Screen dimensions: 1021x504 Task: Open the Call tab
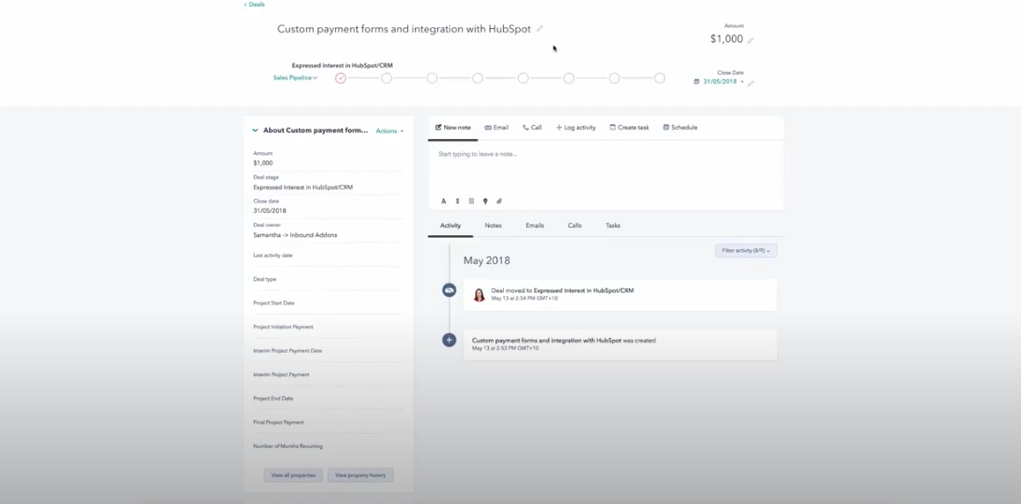tap(532, 128)
